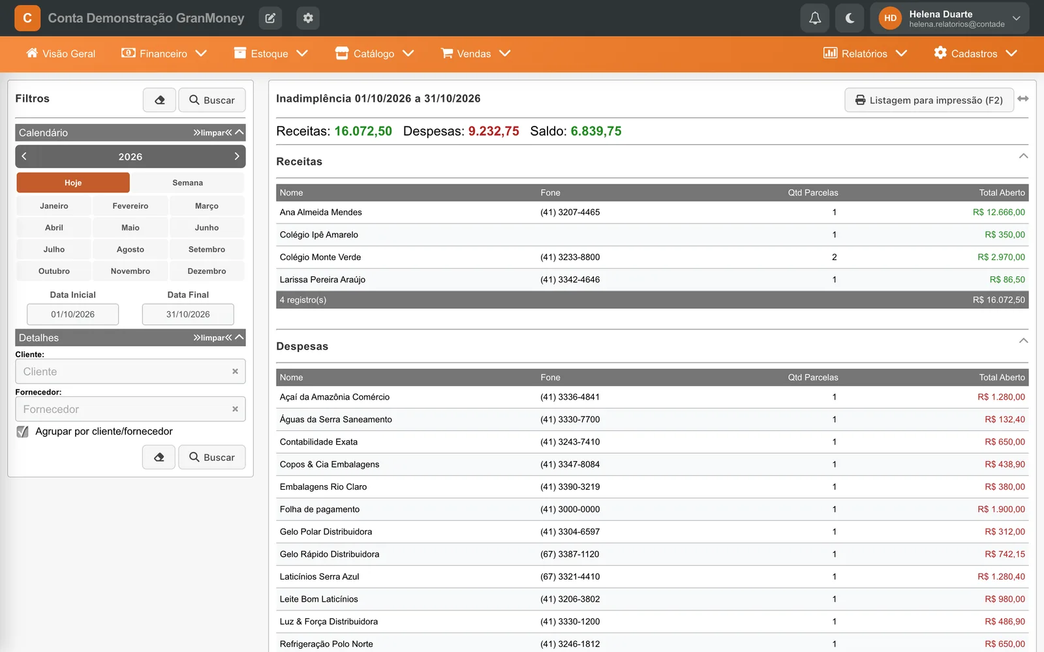Click the top Buscar button
1044x652 pixels.
pos(212,100)
